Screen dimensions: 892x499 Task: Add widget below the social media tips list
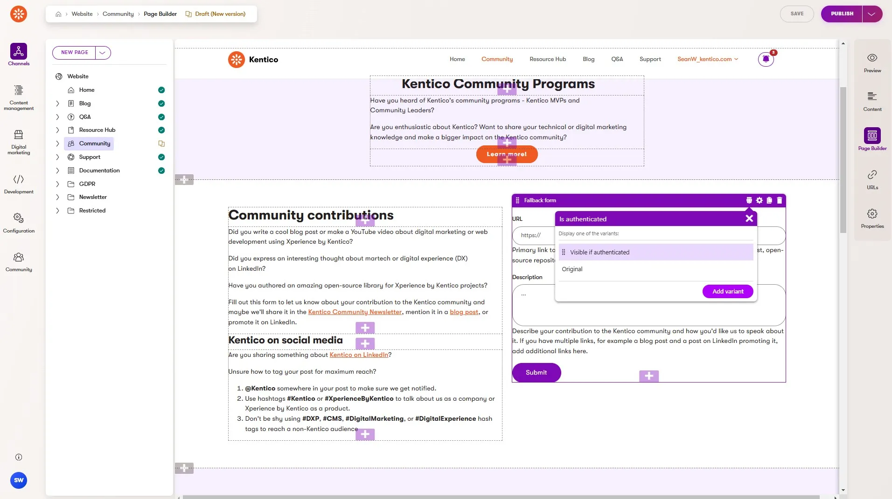click(365, 434)
